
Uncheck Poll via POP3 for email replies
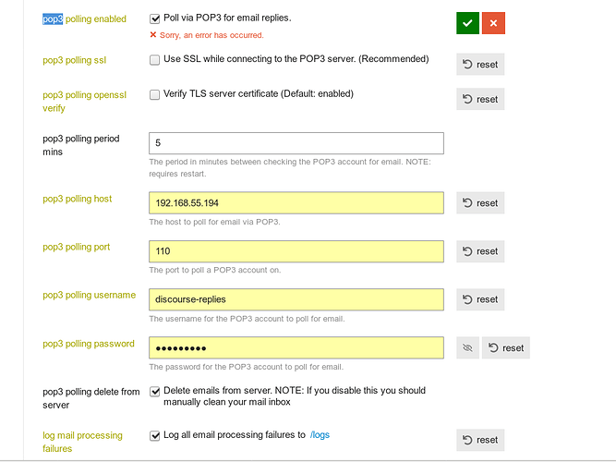155,18
